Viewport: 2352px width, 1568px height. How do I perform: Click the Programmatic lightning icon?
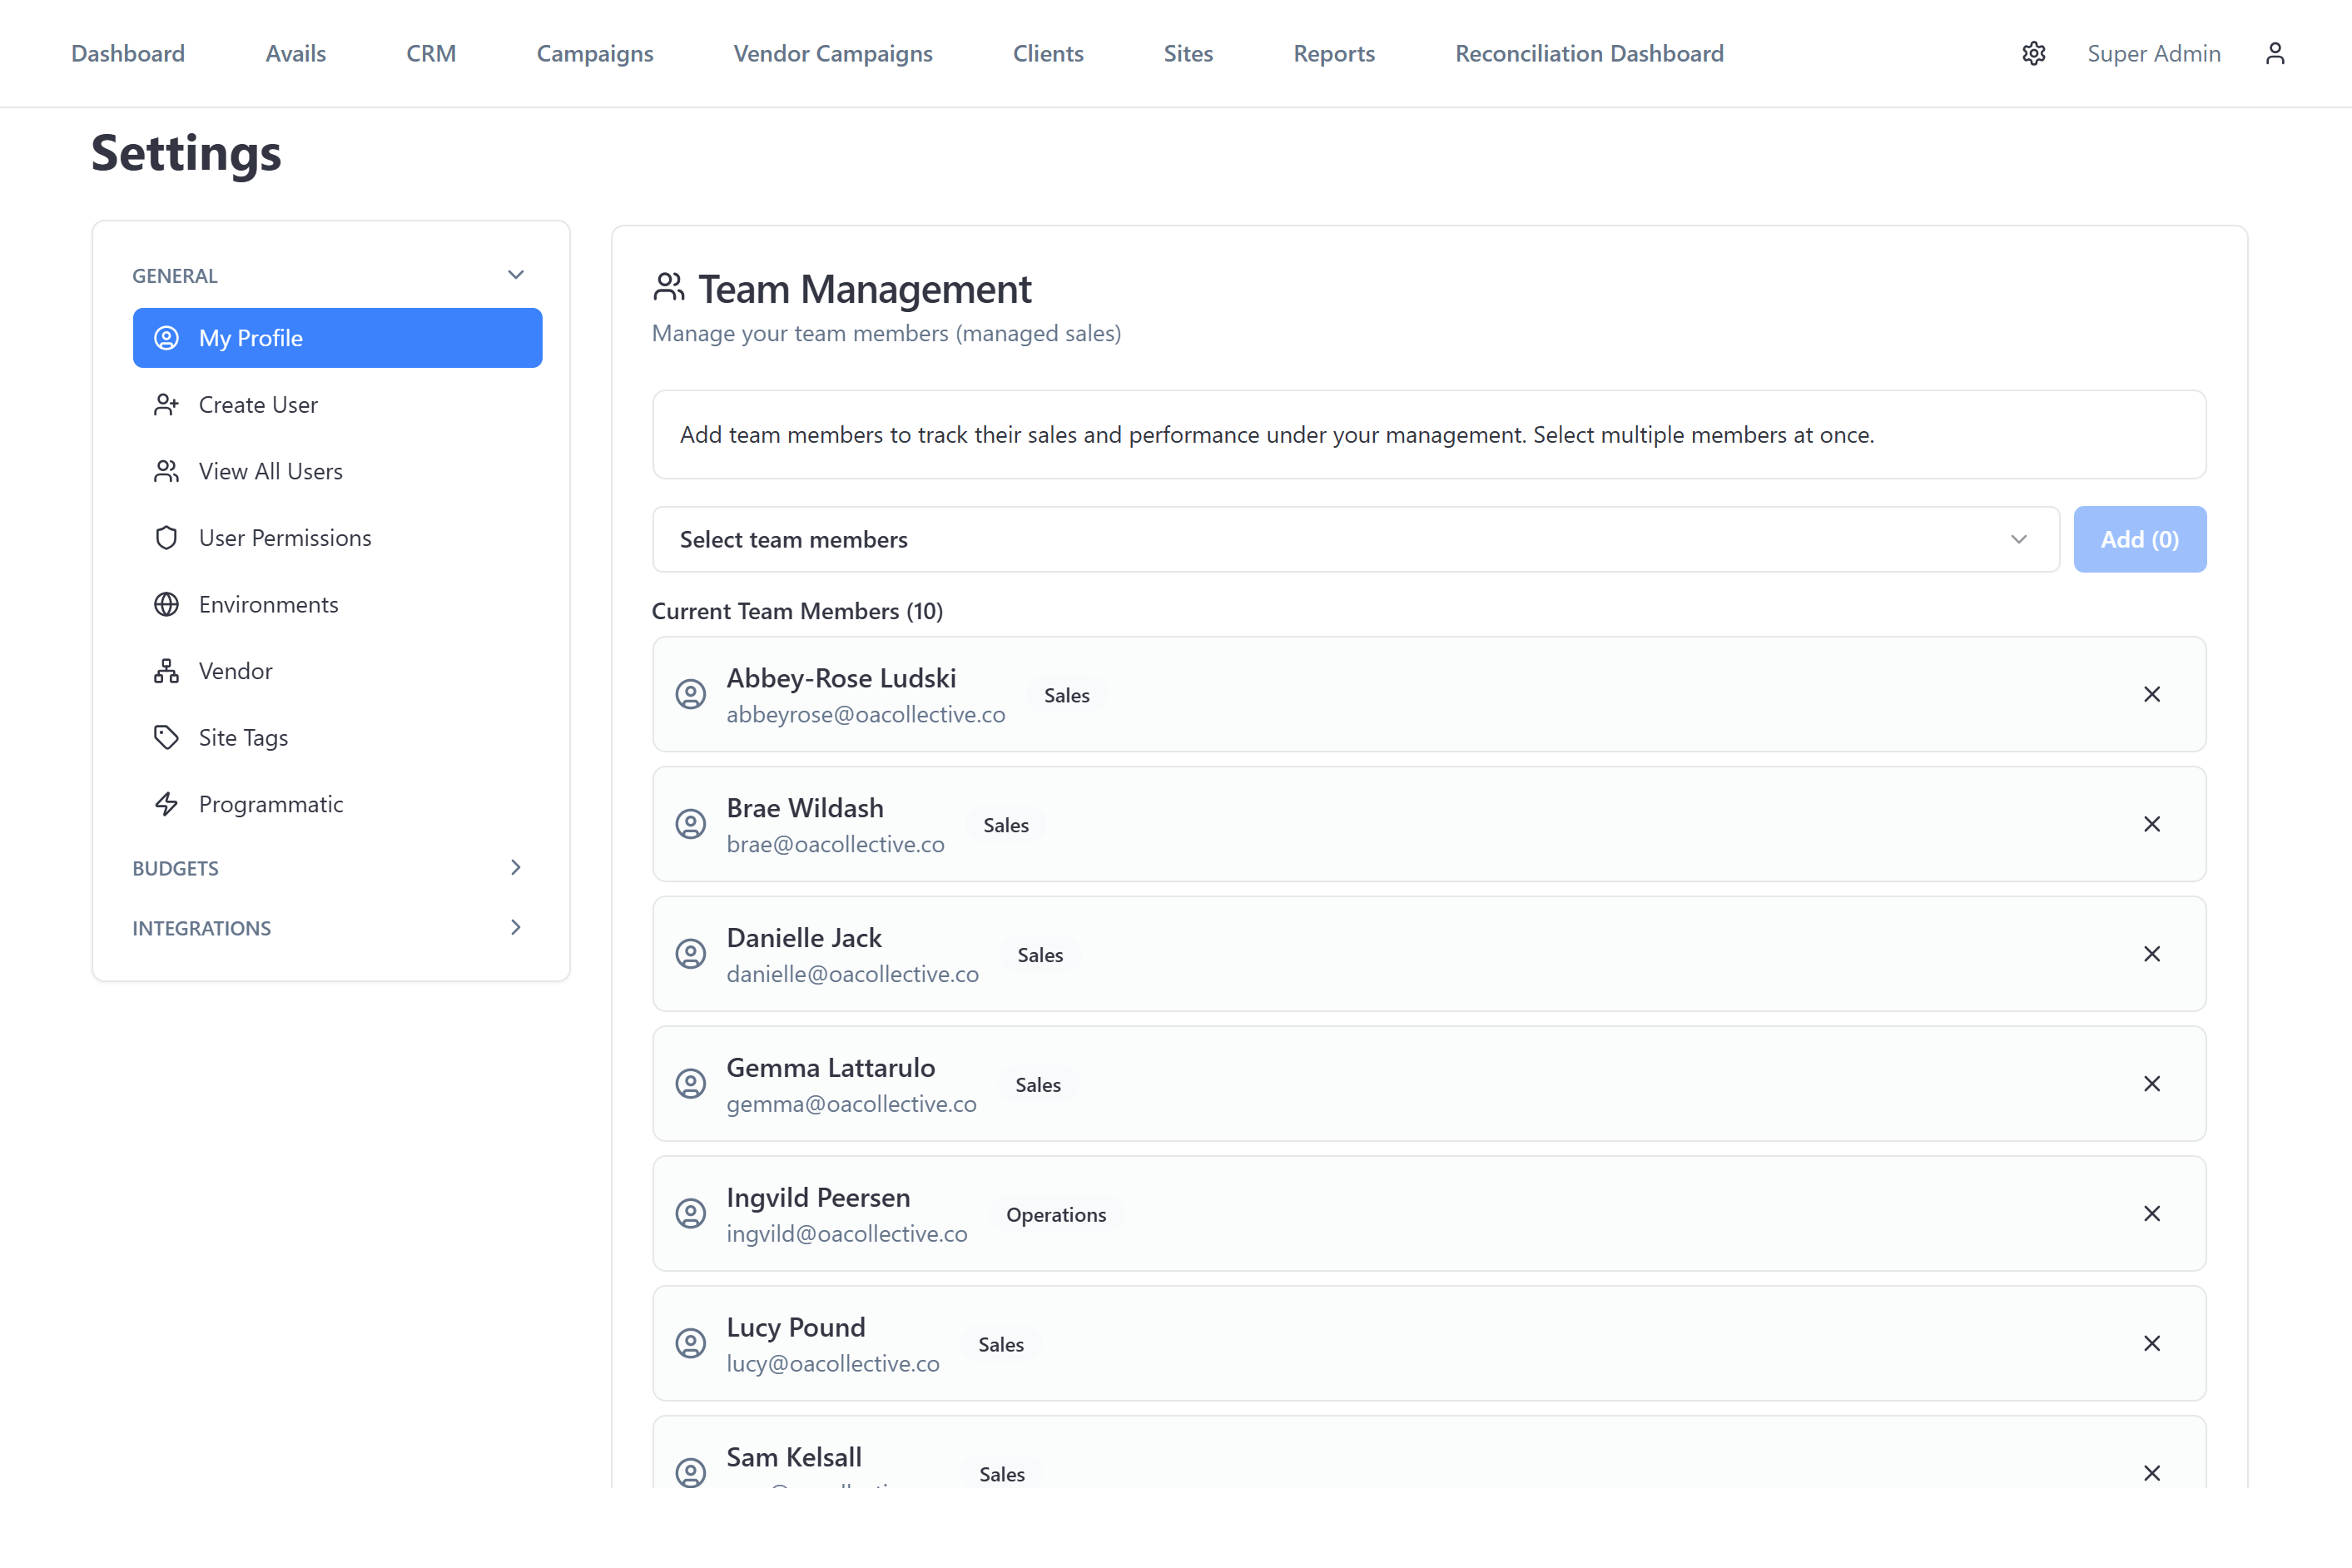166,804
